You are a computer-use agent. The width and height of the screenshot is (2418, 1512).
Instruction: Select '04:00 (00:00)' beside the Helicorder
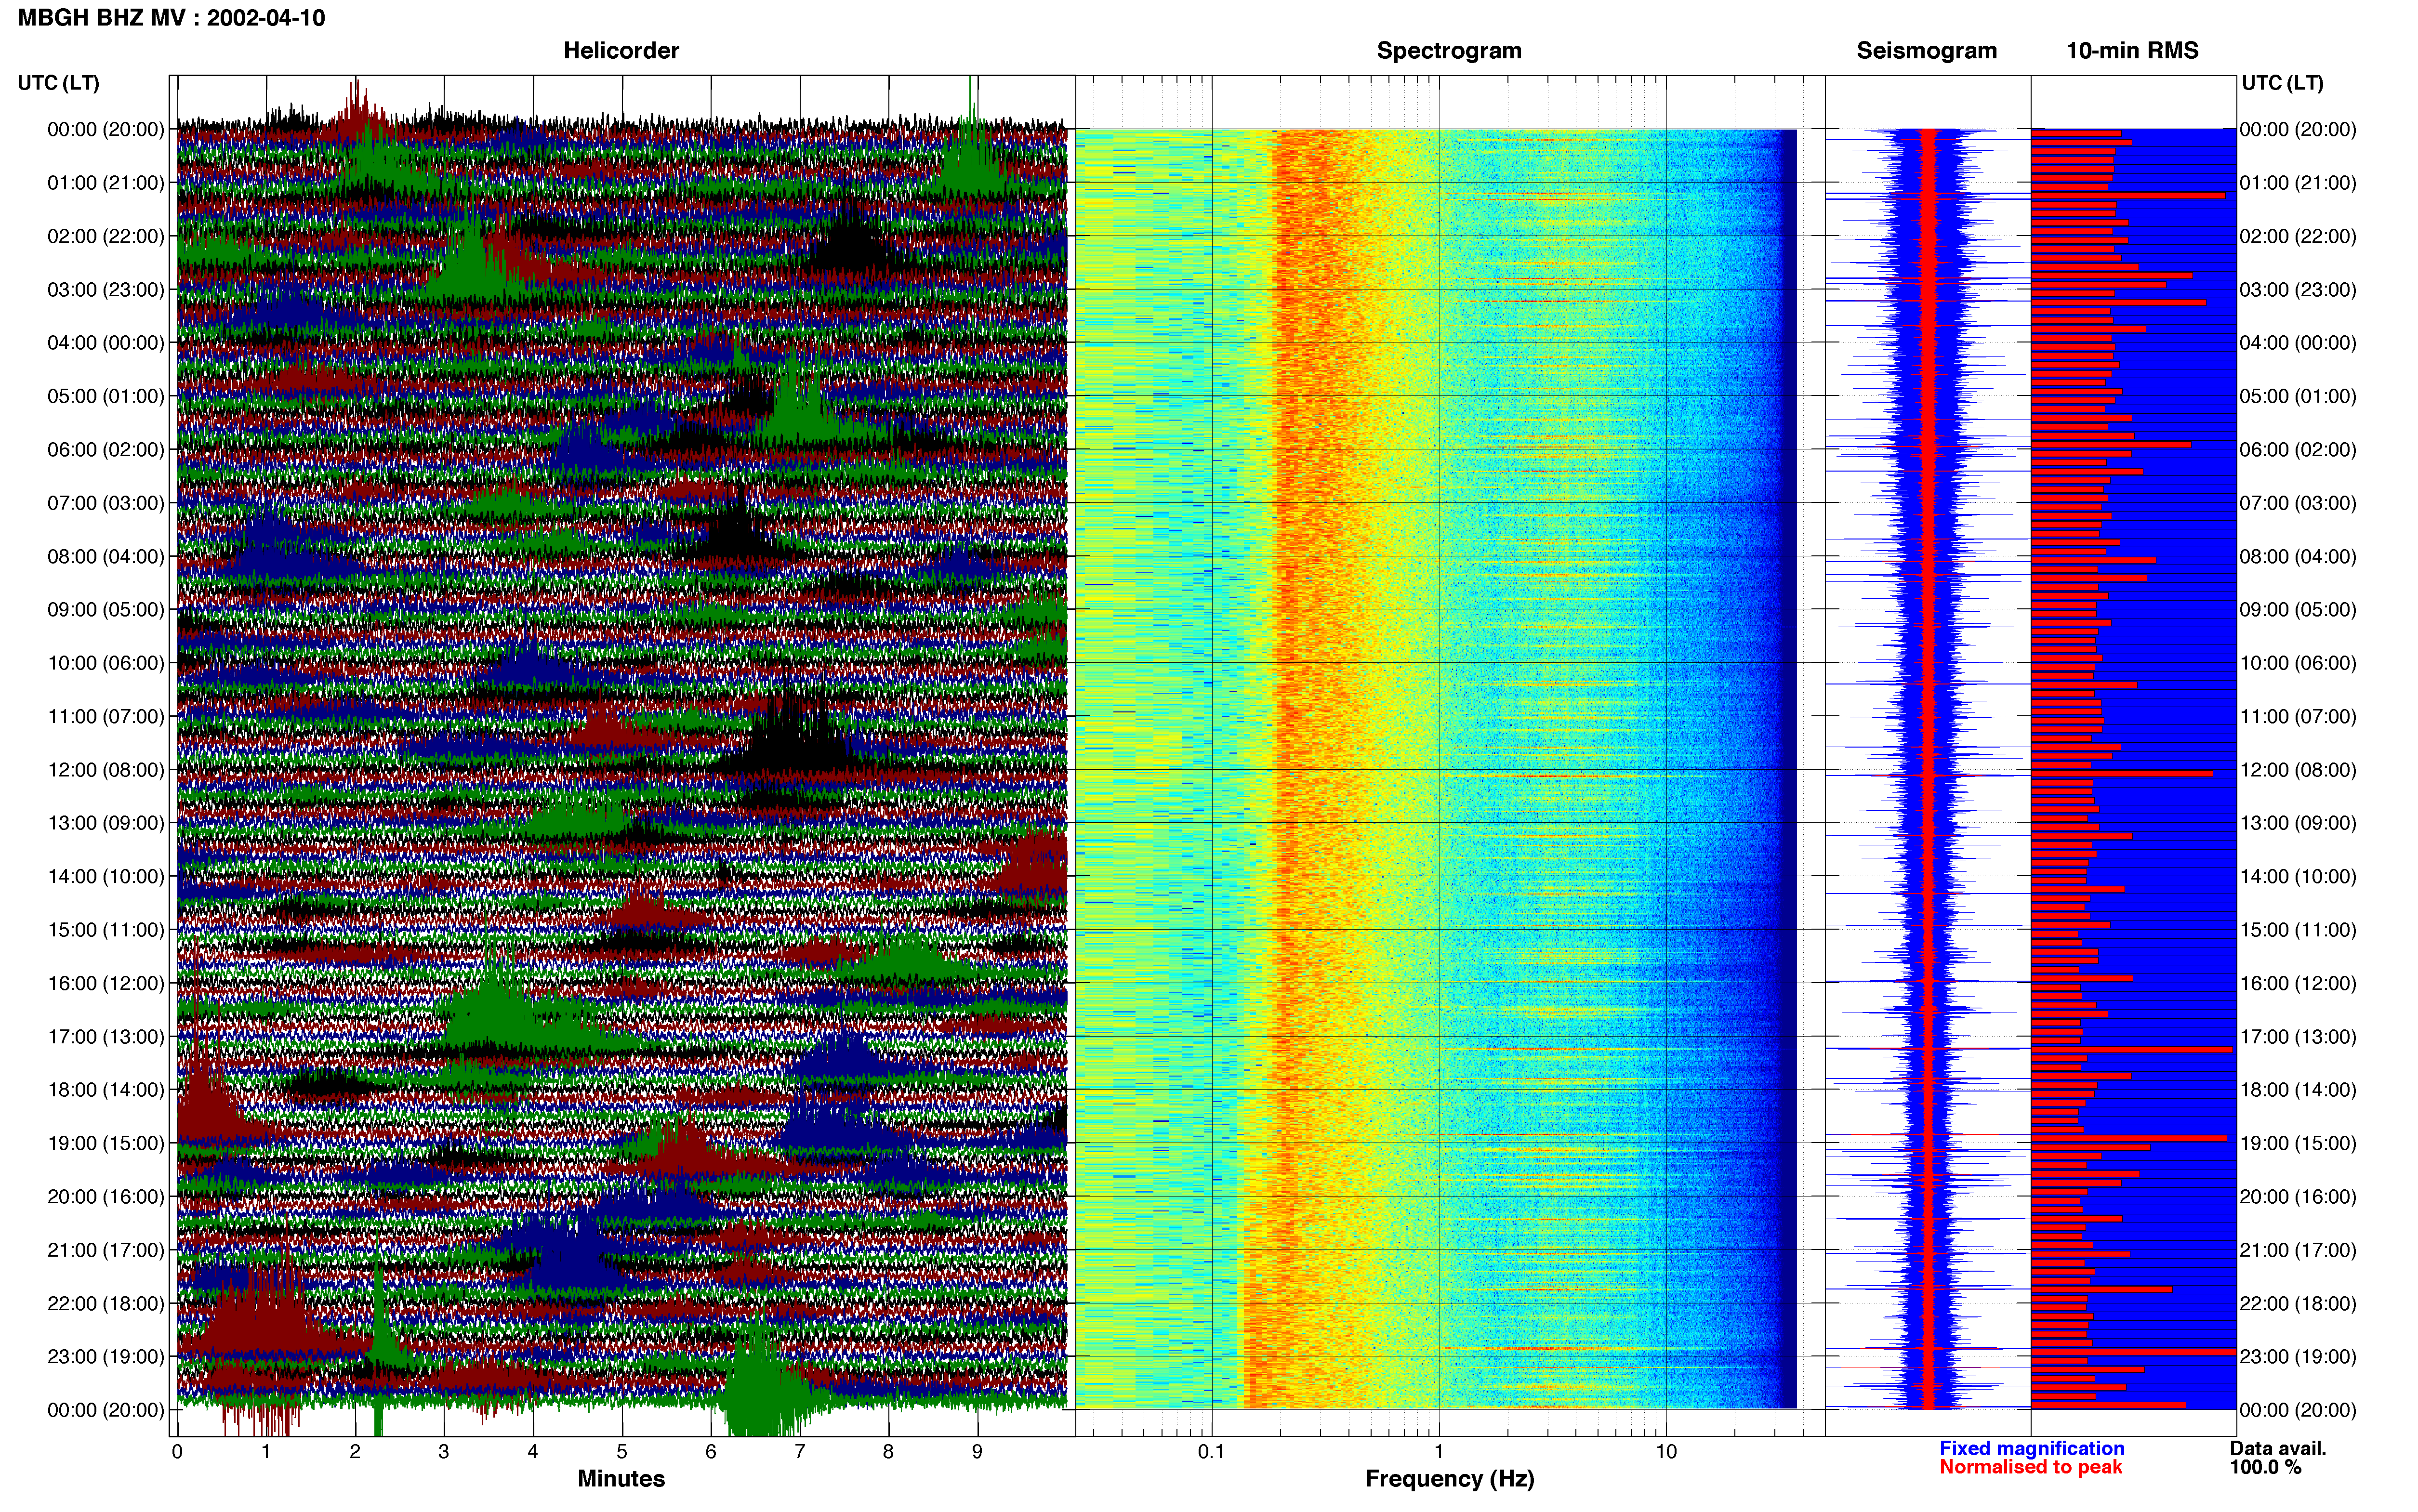point(106,343)
